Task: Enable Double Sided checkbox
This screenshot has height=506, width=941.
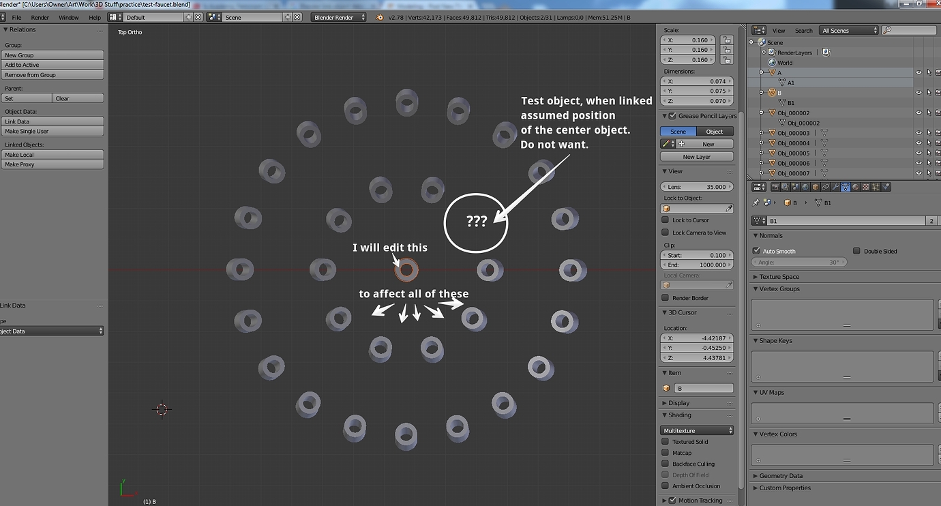Action: tap(857, 251)
